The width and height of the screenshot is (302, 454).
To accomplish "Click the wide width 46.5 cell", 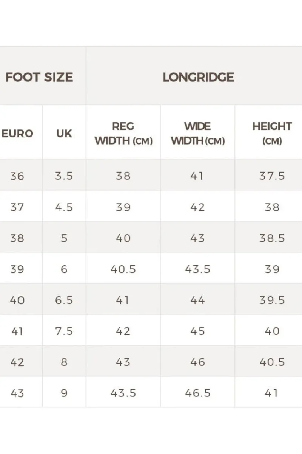I will pos(197,393).
